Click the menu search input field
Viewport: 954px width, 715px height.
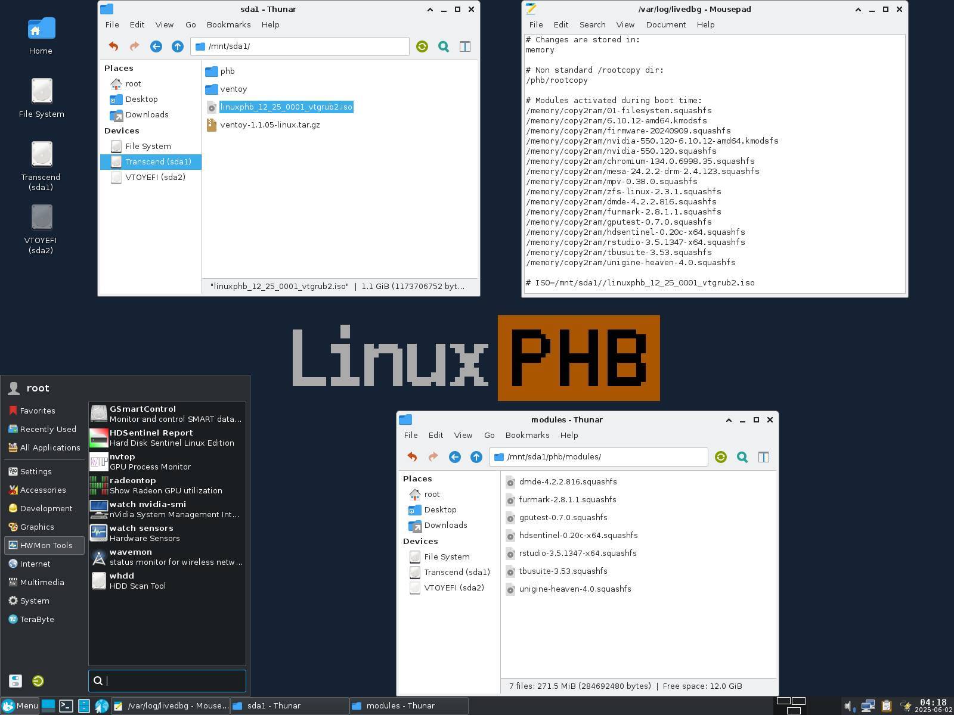coord(168,681)
